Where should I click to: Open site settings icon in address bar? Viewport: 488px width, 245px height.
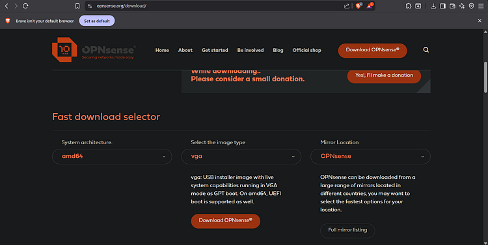coord(90,6)
